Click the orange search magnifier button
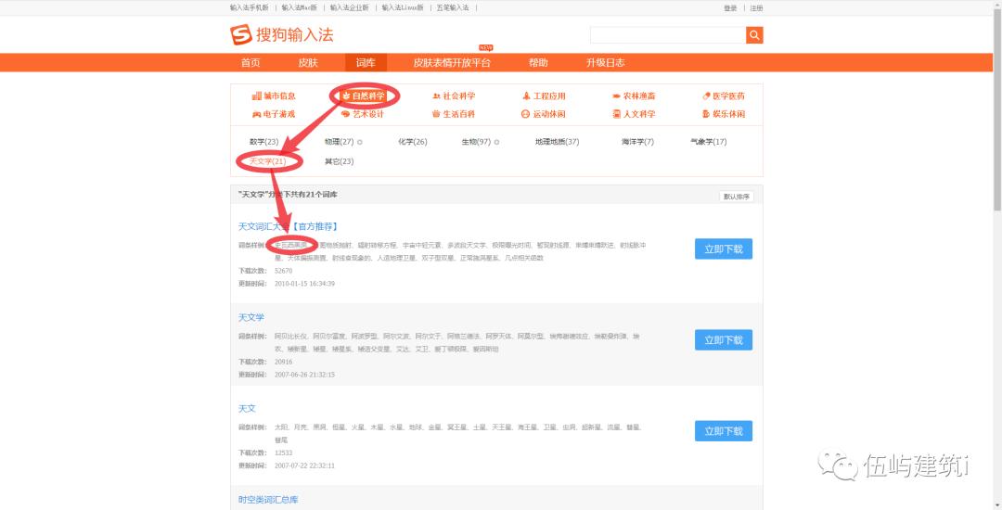The height and width of the screenshot is (510, 1002). (x=754, y=35)
